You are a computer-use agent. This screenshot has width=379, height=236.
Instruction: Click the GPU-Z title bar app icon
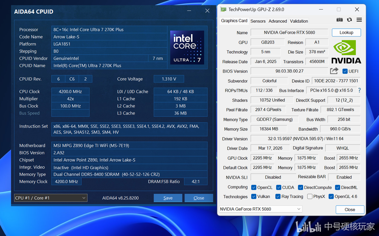coord(224,10)
